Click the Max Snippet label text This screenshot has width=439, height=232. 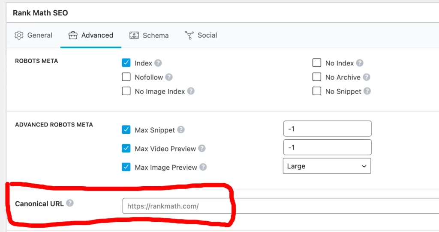click(155, 130)
